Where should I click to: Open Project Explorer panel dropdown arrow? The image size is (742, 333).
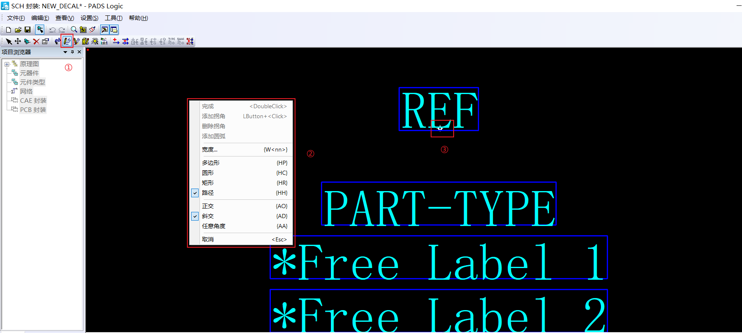[x=65, y=52]
